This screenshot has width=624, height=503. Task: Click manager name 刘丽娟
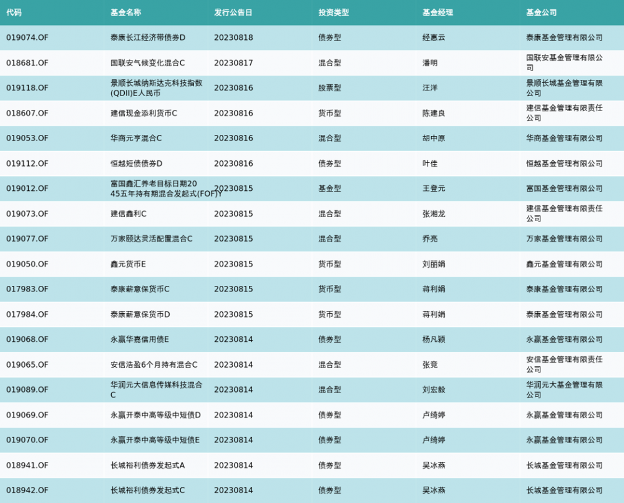[x=434, y=264]
